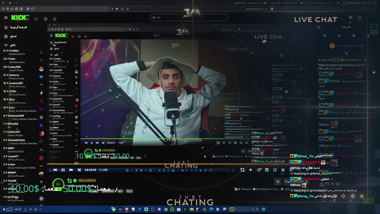
Task: Click the Brave Rewards triangle icon
Action: (x=112, y=9)
